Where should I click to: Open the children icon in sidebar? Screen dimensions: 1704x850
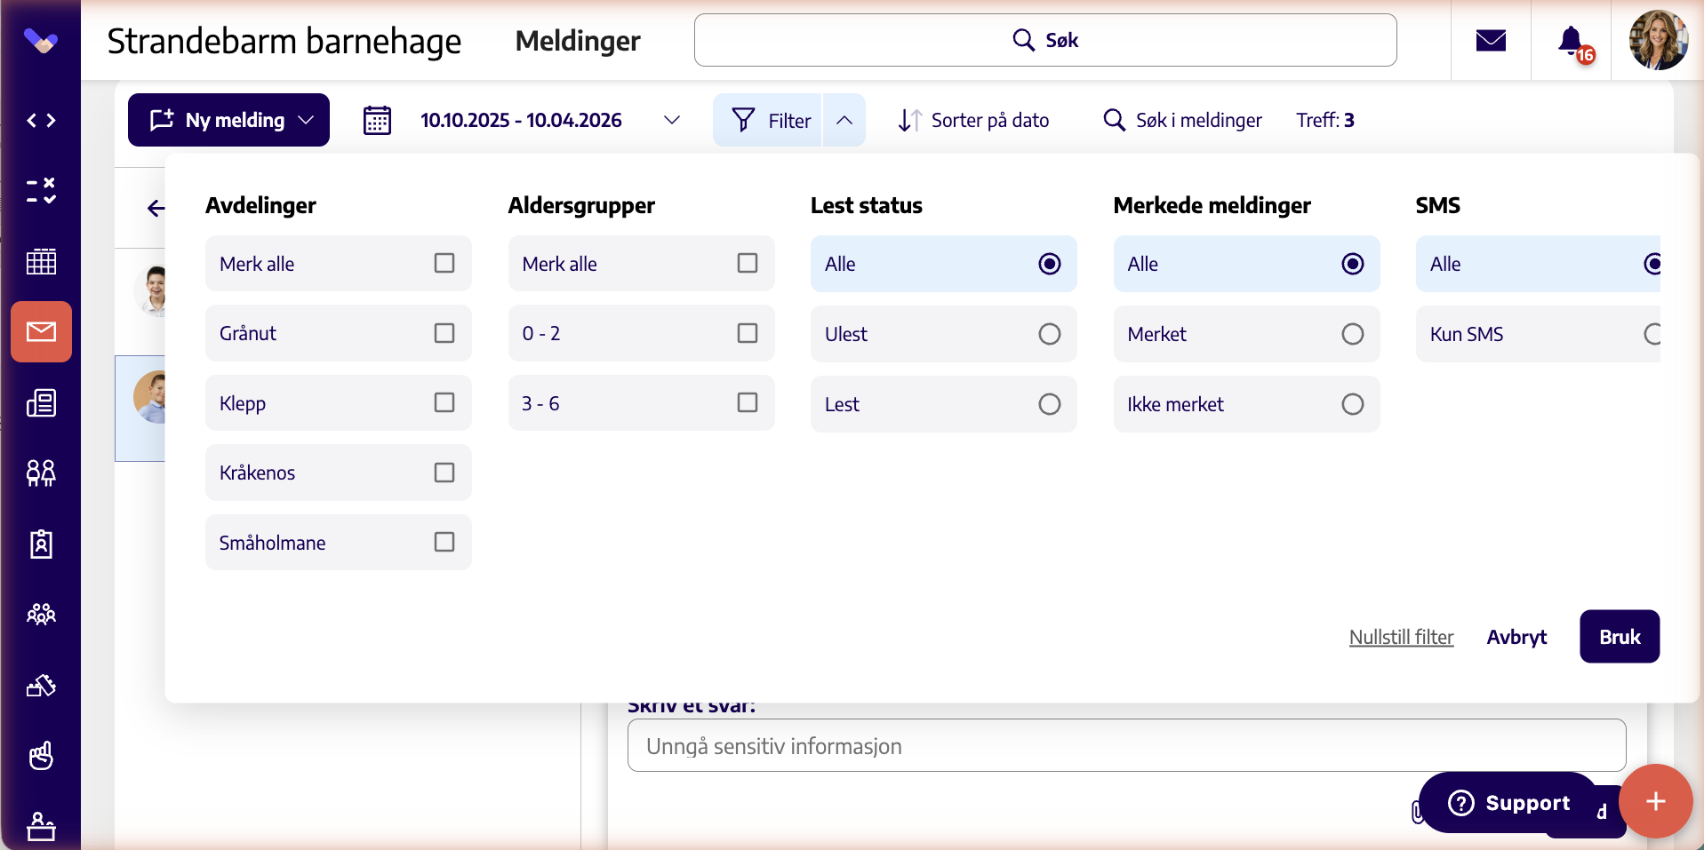(x=41, y=473)
